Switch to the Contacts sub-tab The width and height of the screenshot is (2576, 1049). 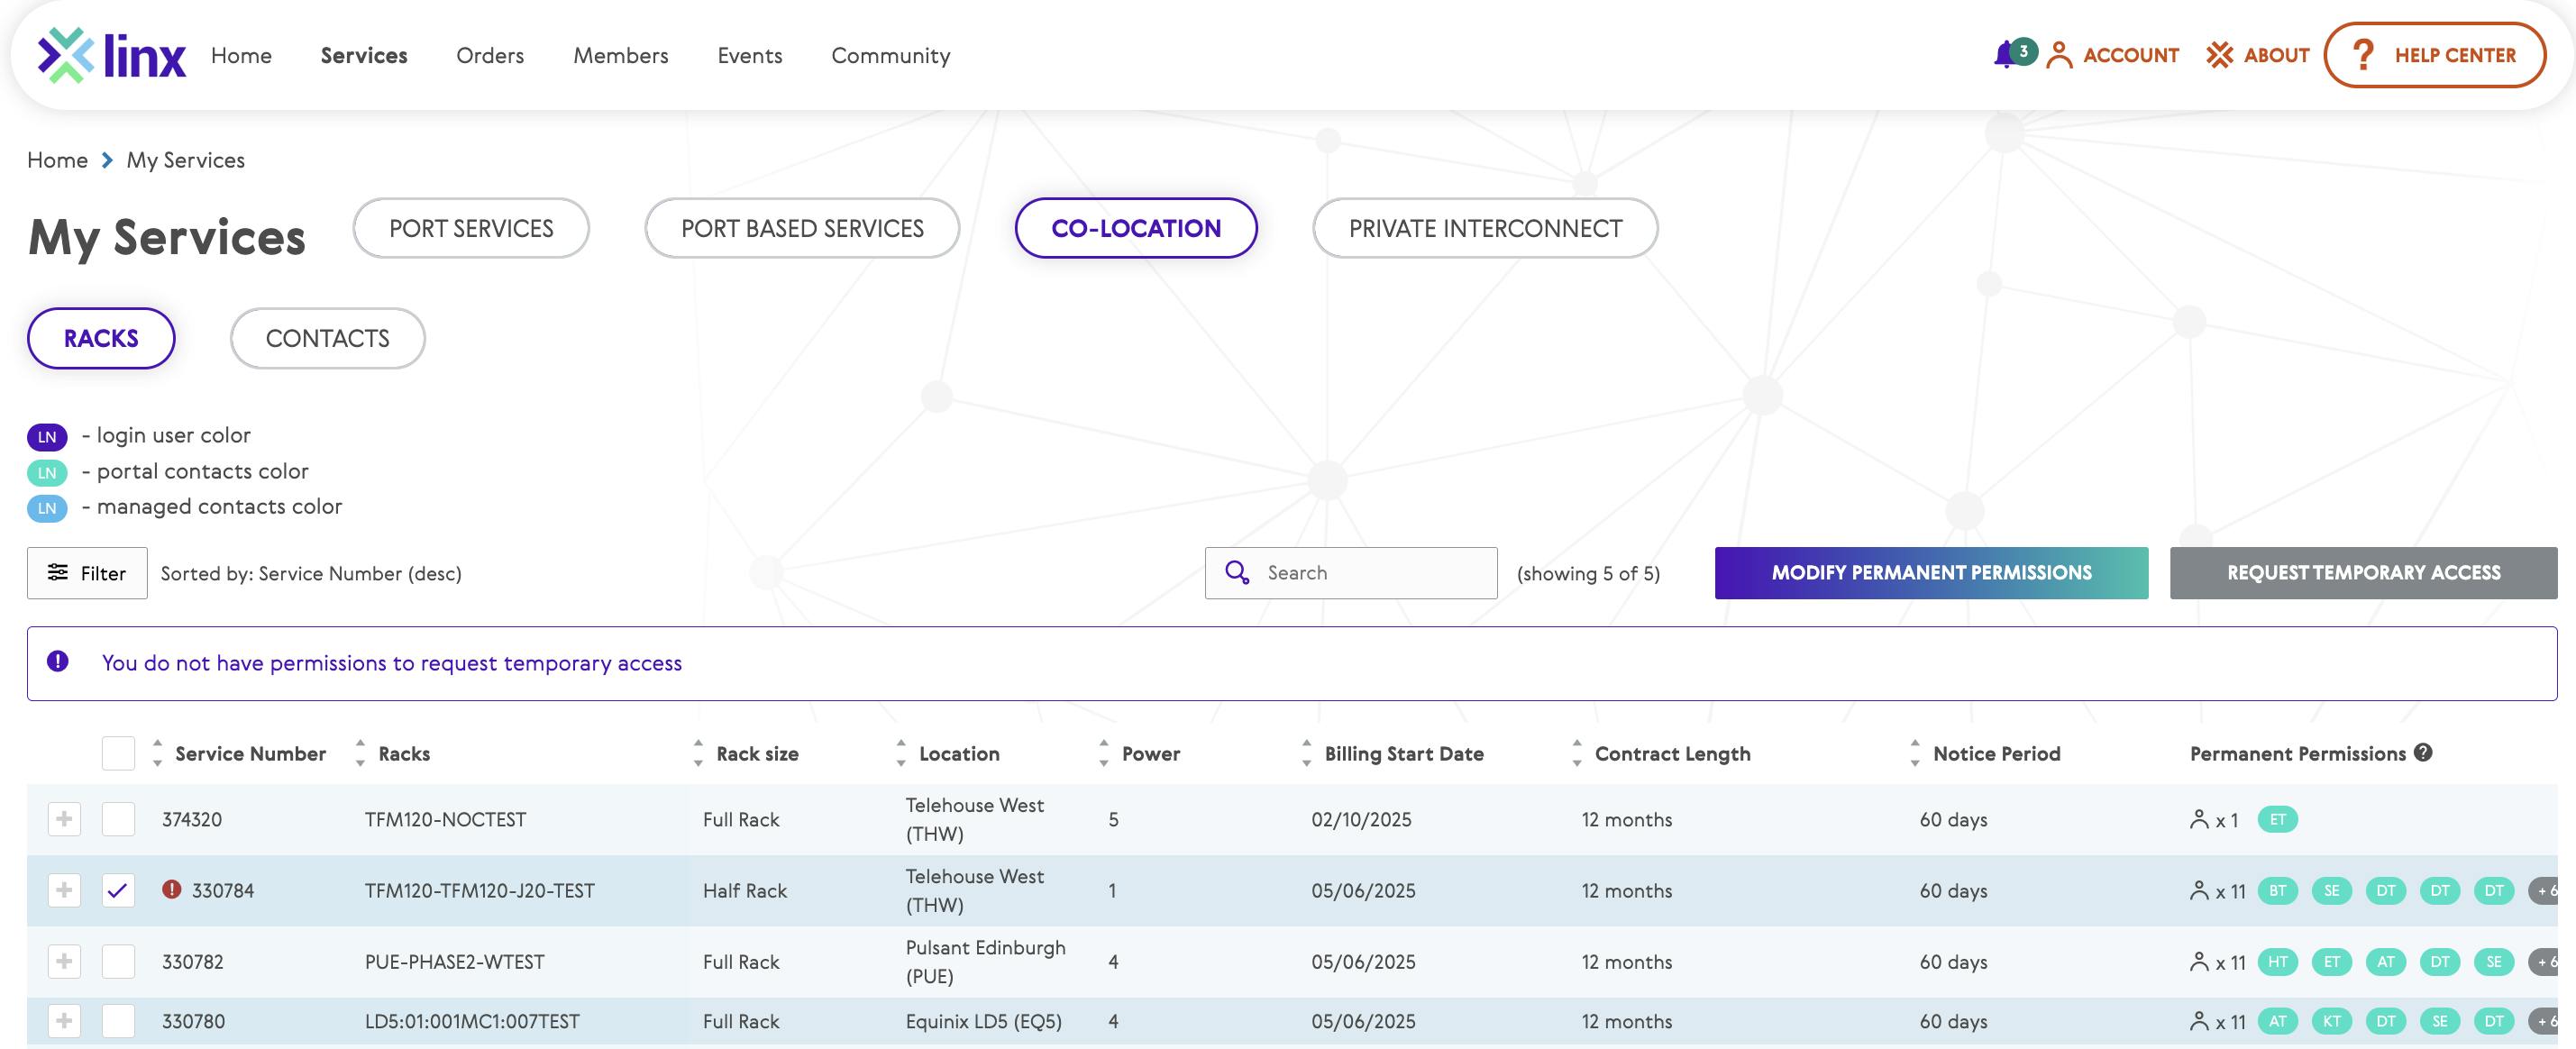coord(327,338)
